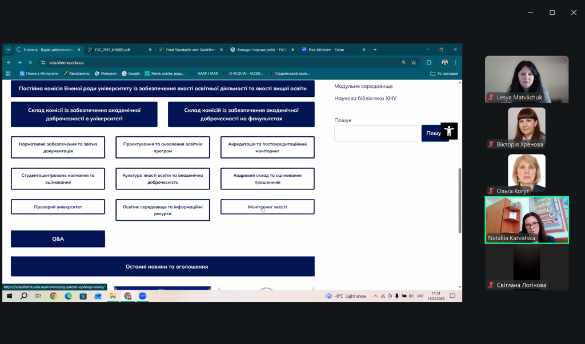Open the bookmarks bar apps grid icon
The height and width of the screenshot is (344, 585).
[8, 73]
